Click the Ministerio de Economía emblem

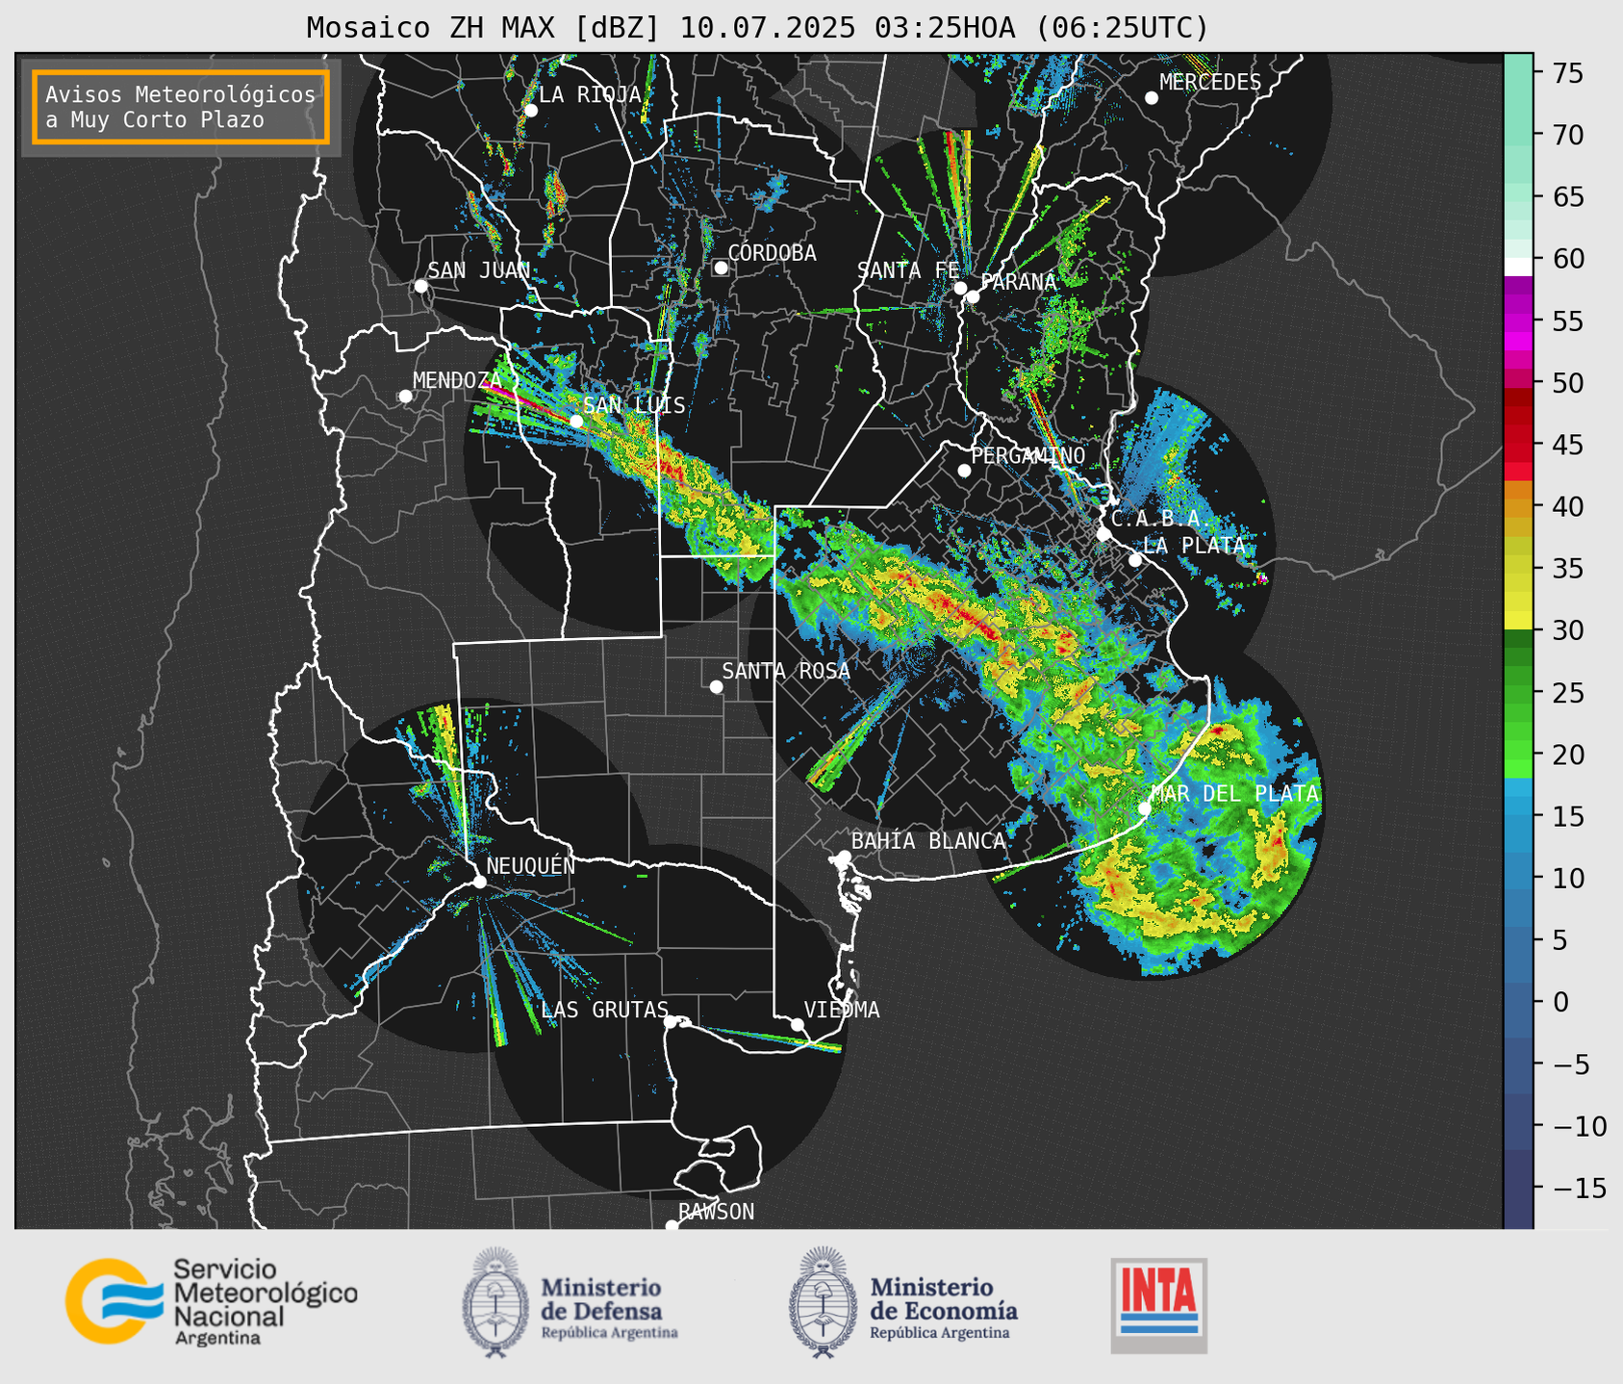pos(823,1302)
